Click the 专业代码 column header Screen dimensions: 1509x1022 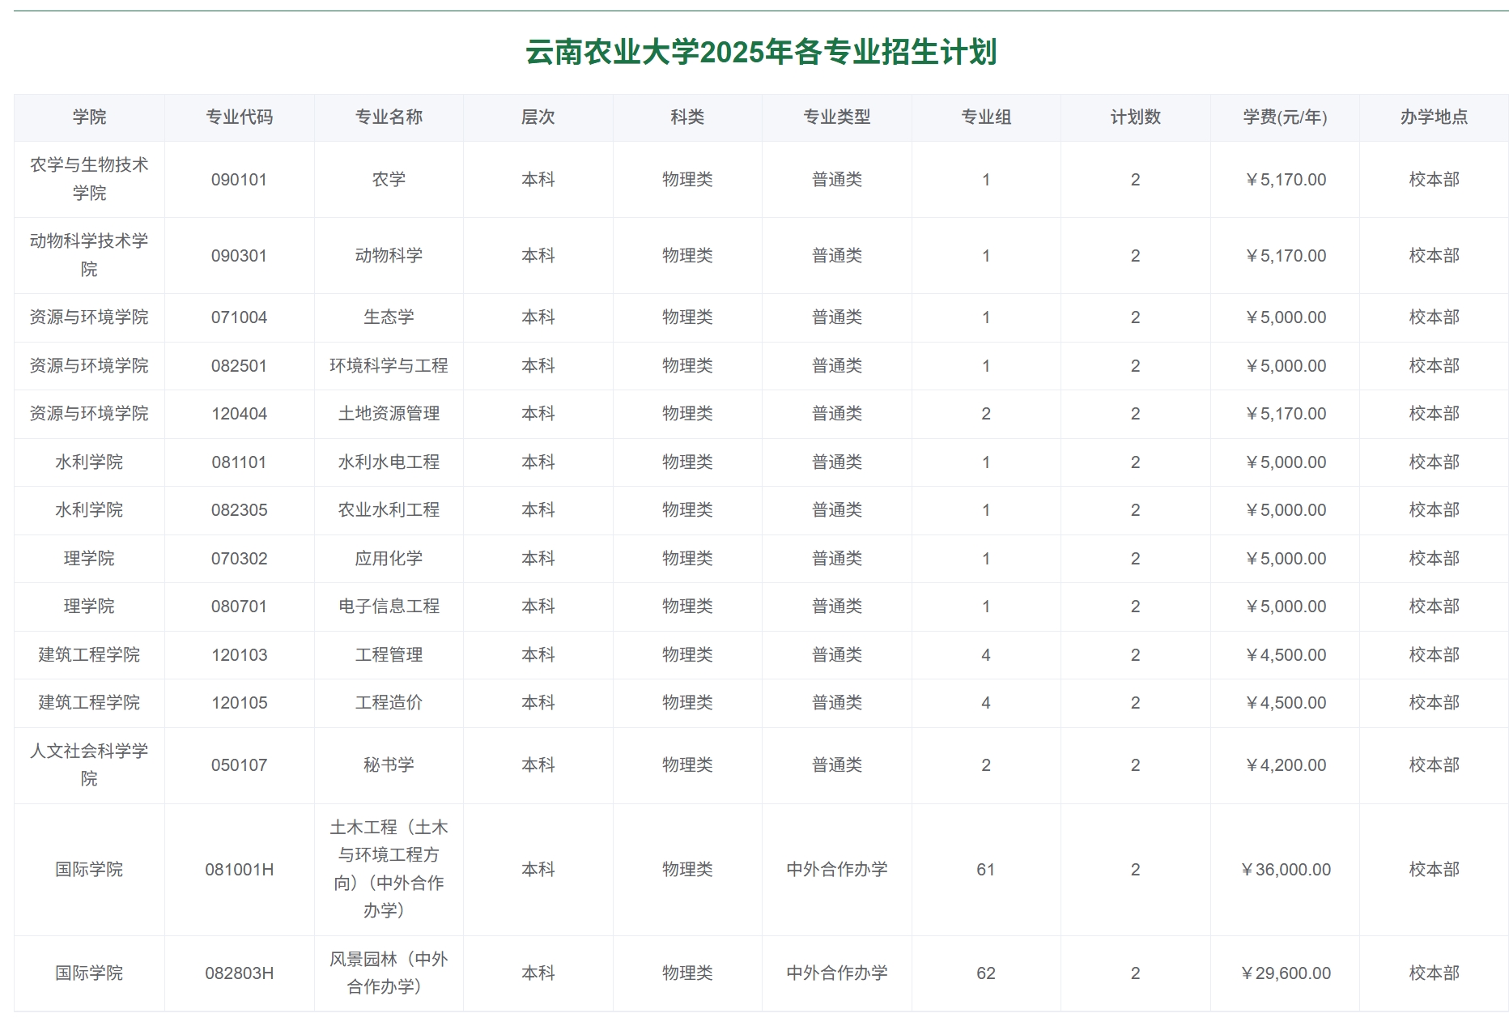click(240, 117)
